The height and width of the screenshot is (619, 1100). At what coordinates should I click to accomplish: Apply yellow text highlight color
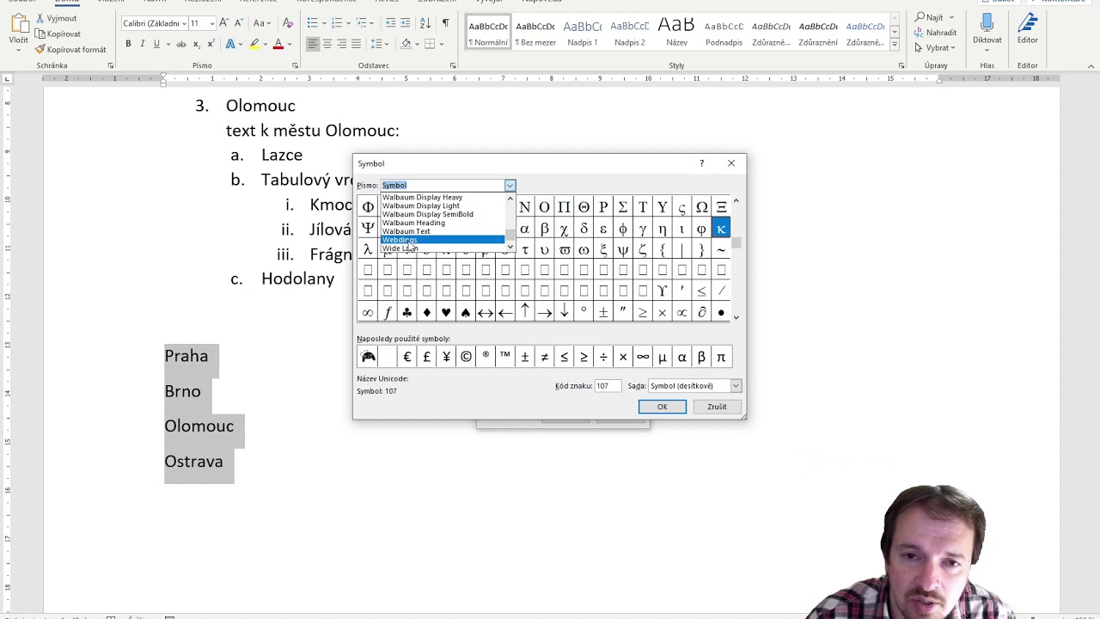click(x=254, y=44)
